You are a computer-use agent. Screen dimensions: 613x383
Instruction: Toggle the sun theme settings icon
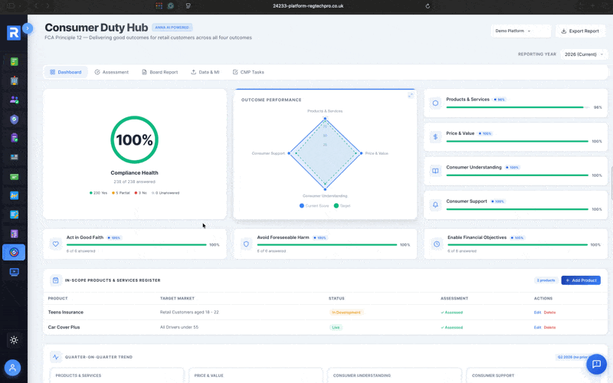coord(14,340)
